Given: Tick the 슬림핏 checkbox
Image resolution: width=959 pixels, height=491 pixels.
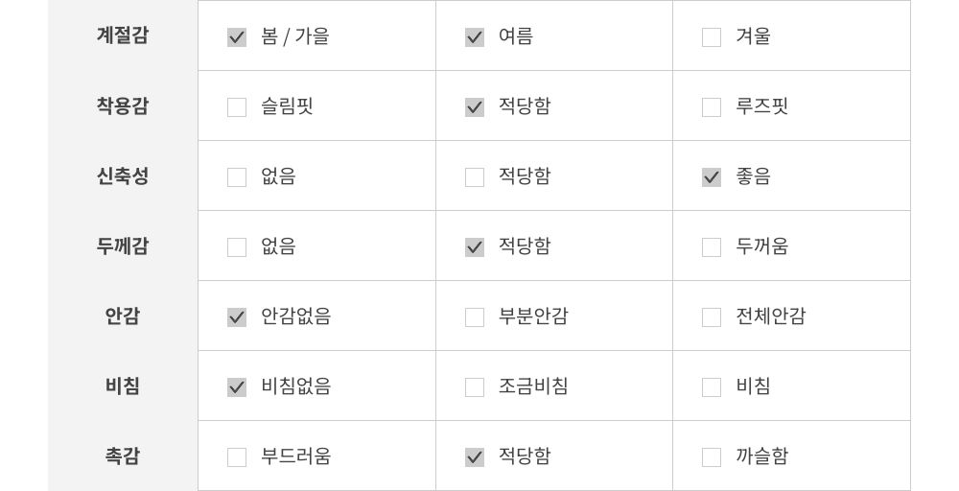Looking at the screenshot, I should [x=237, y=107].
